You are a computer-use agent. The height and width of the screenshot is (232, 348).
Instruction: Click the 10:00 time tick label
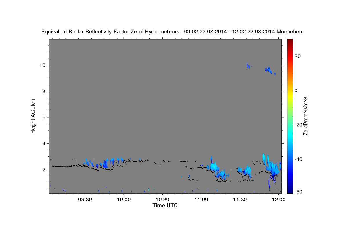click(124, 200)
